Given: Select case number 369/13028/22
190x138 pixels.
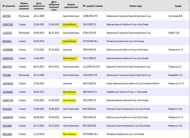Looking at the screenshot, I should tap(89, 83).
